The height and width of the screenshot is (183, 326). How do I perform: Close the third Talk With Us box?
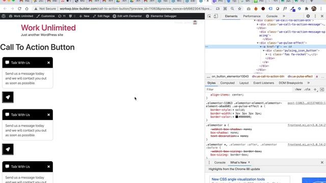(x=48, y=167)
